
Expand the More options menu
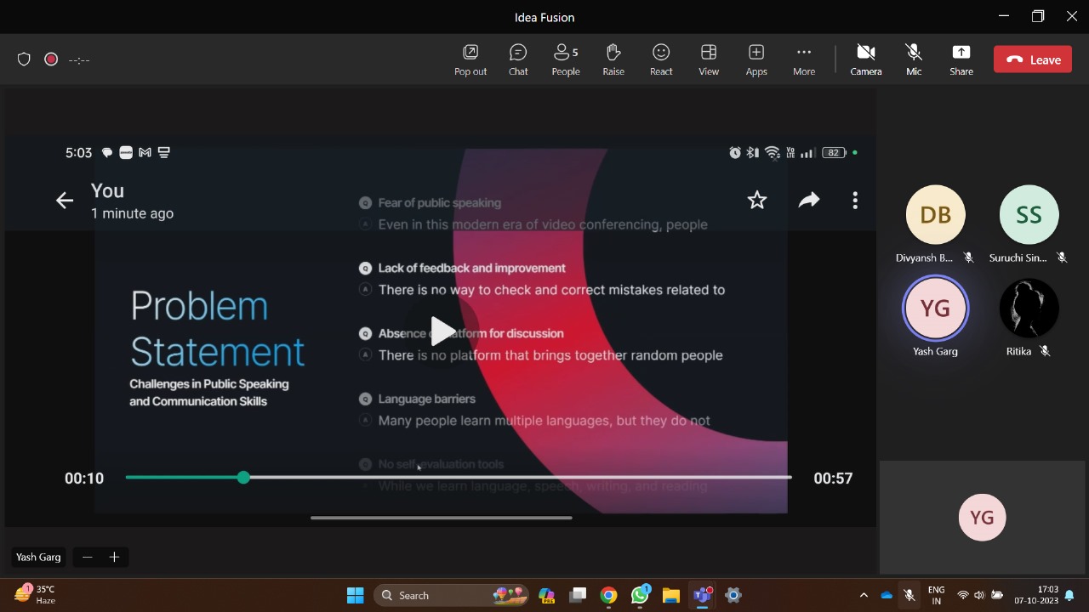pos(804,59)
